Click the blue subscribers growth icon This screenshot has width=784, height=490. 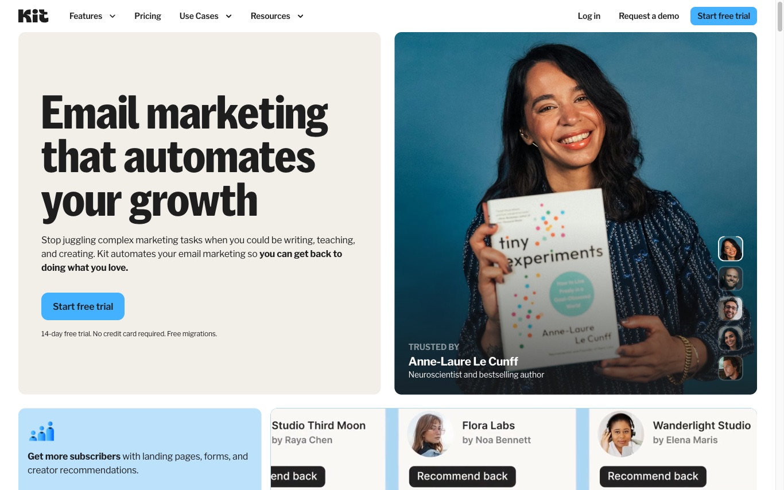point(41,431)
